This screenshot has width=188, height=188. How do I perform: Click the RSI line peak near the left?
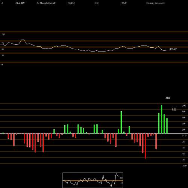[x=23, y=40]
